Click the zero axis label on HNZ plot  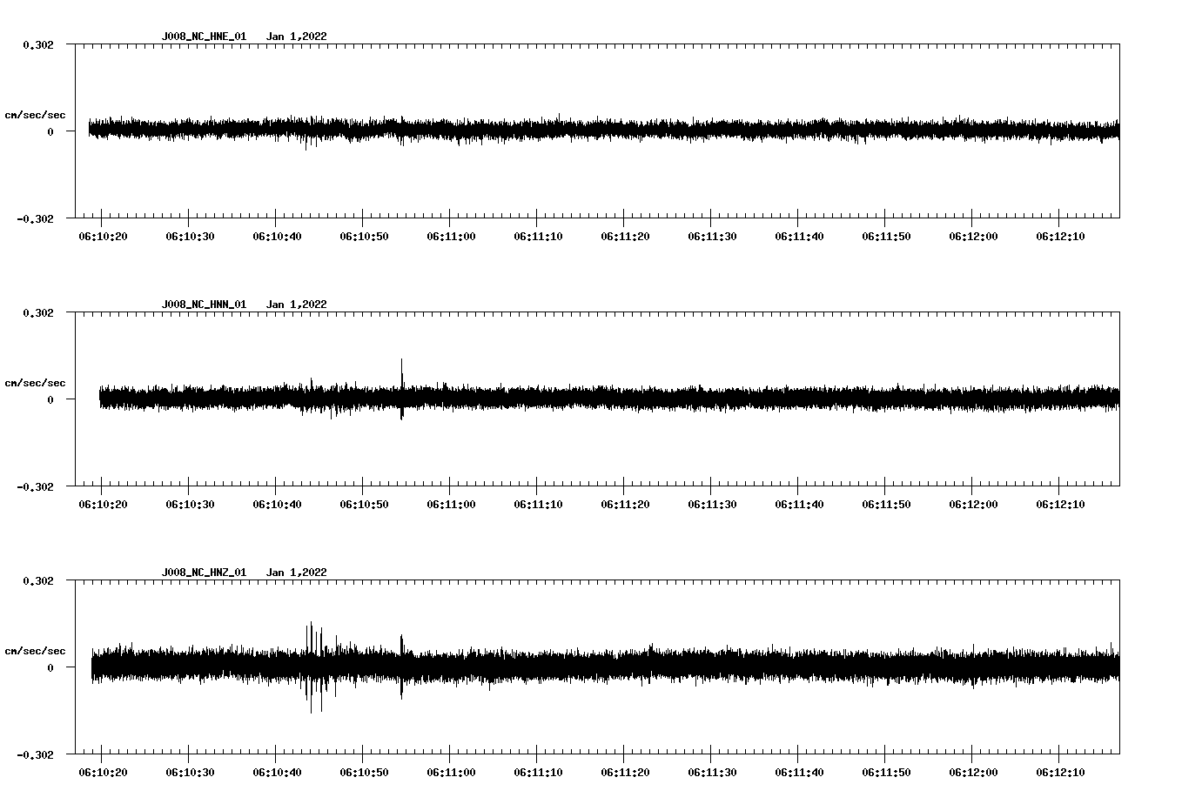tap(50, 667)
